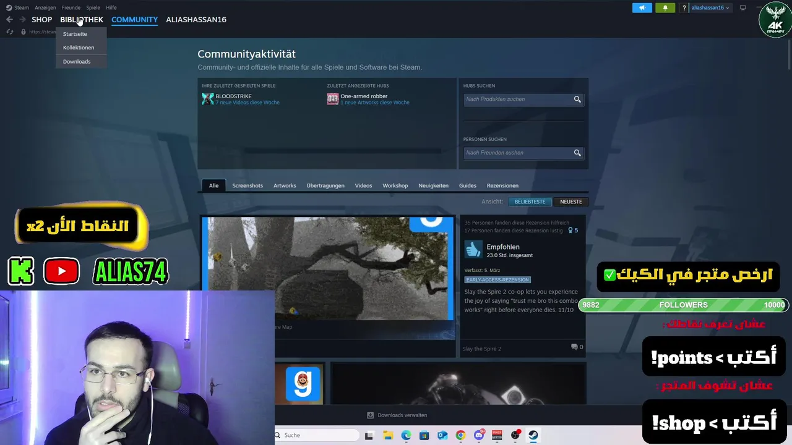Open announcements via blue megaphone button
The width and height of the screenshot is (792, 445).
[642, 7]
